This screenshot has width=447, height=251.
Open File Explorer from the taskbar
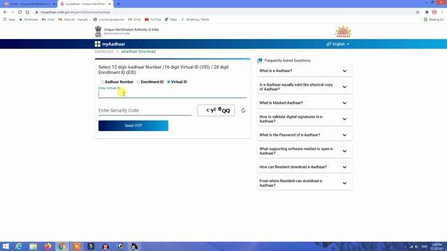34,246
